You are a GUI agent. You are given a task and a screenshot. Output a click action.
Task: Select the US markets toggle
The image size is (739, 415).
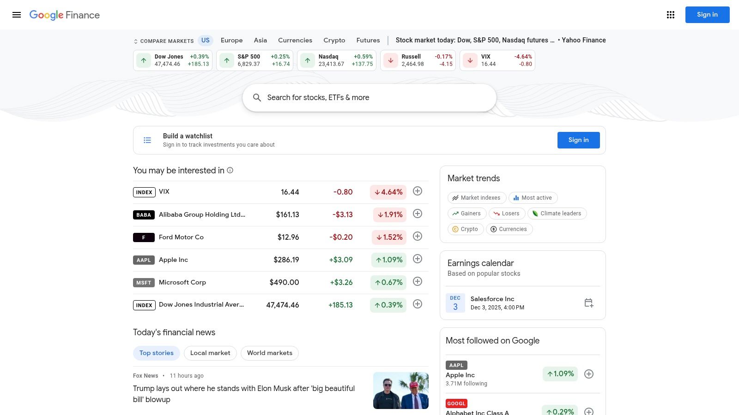pos(205,40)
